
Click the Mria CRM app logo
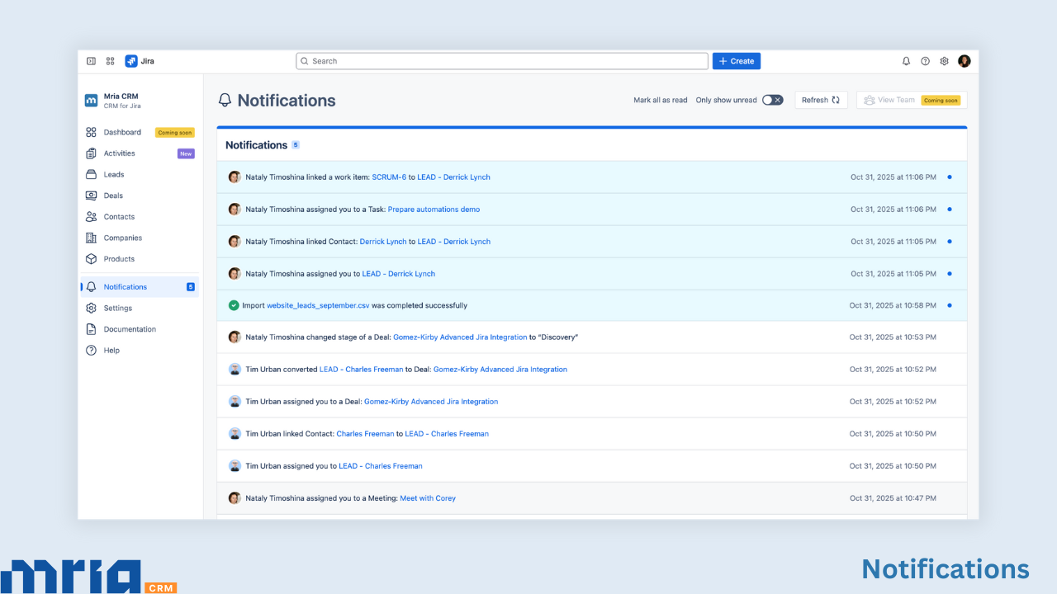[x=92, y=101]
